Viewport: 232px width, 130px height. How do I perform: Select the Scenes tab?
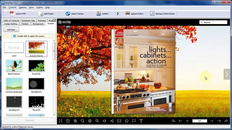51,23
